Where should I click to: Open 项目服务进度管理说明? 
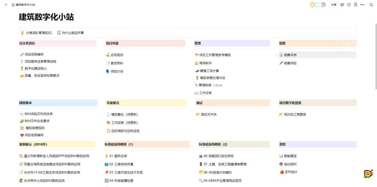pyautogui.click(x=38, y=61)
